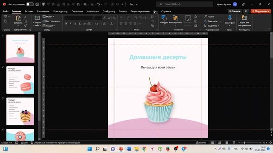Click the Paste clipboard icon
The height and width of the screenshot is (153, 273).
tap(18, 18)
